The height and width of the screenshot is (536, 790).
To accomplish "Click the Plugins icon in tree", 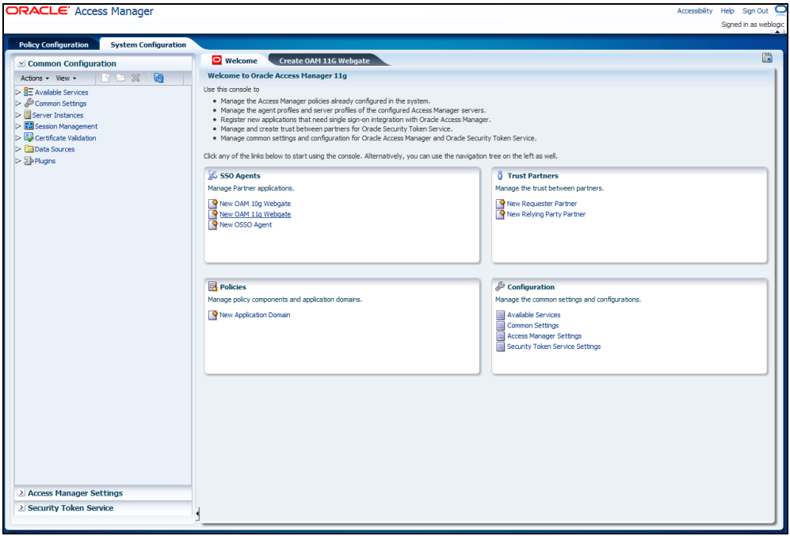I will [29, 161].
